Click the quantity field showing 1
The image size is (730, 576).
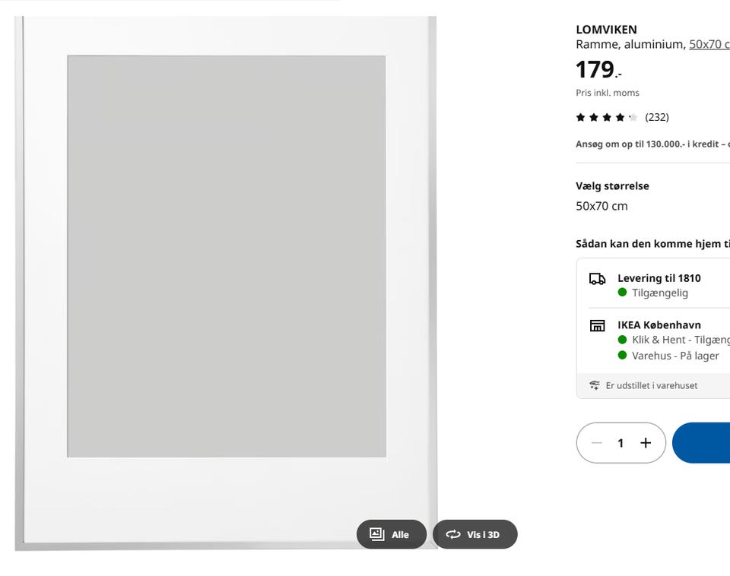620,443
